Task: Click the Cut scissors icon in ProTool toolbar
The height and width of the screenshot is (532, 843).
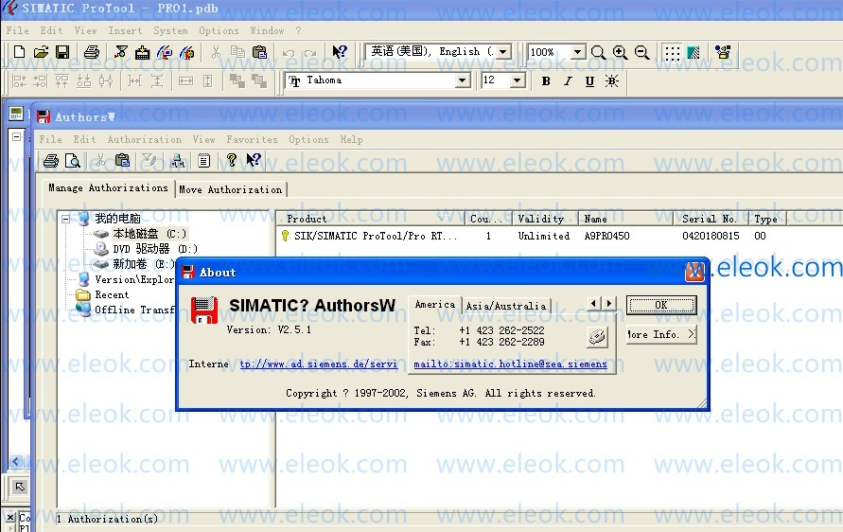Action: click(216, 52)
